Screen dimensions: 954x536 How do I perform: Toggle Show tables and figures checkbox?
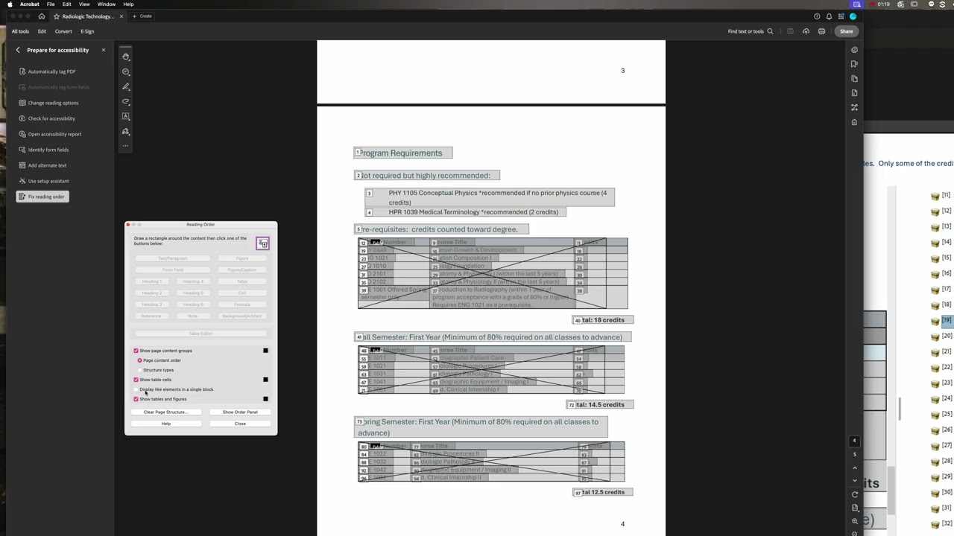(x=136, y=399)
